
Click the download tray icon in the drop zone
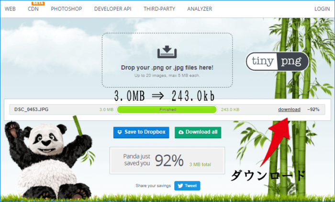coord(167,52)
